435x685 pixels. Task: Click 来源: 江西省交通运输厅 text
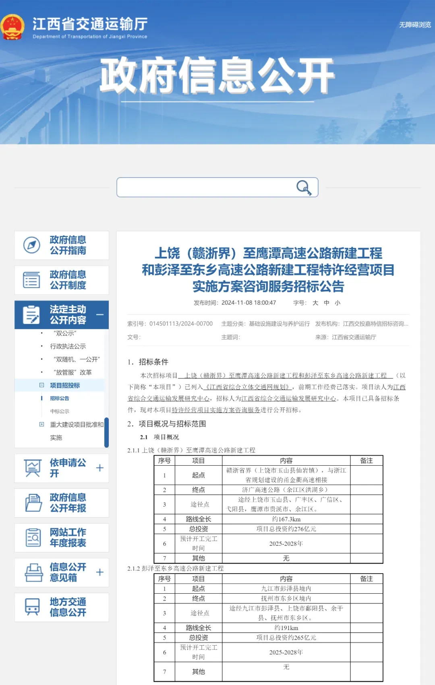click(346, 337)
